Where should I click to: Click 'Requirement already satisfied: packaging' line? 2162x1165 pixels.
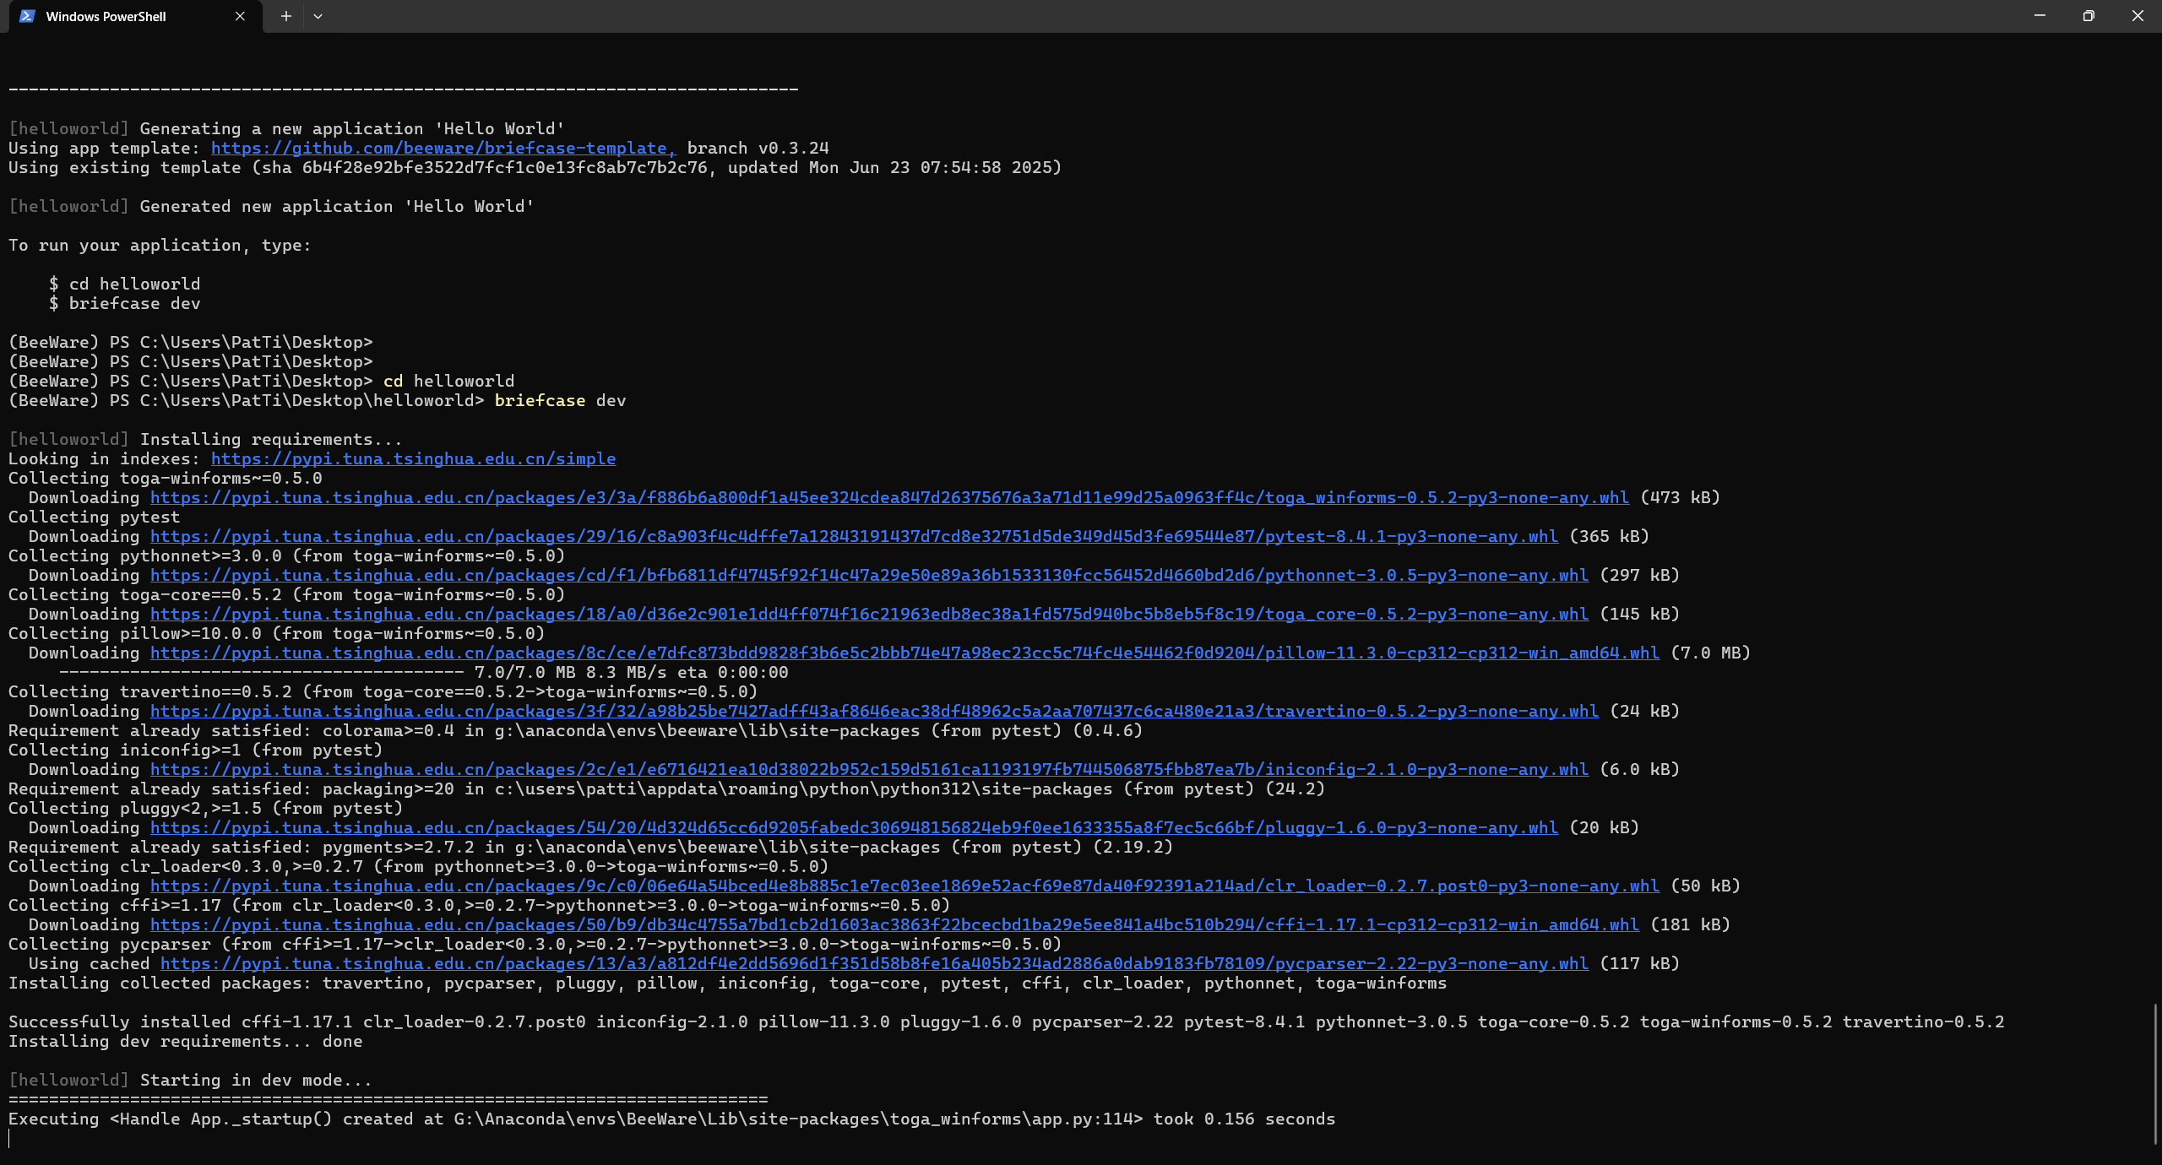point(666,788)
